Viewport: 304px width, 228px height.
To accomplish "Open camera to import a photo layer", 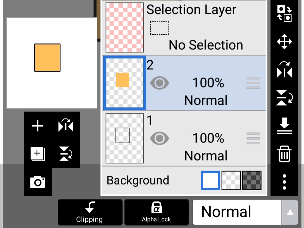I will [38, 182].
